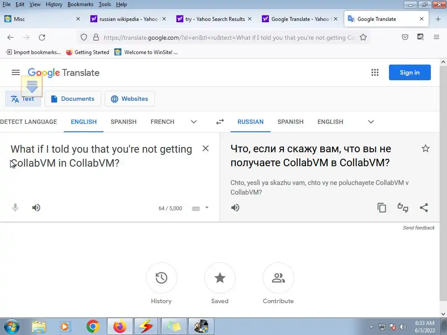This screenshot has width=447, height=335.
Task: Save translation with the star icon
Action: (425, 148)
